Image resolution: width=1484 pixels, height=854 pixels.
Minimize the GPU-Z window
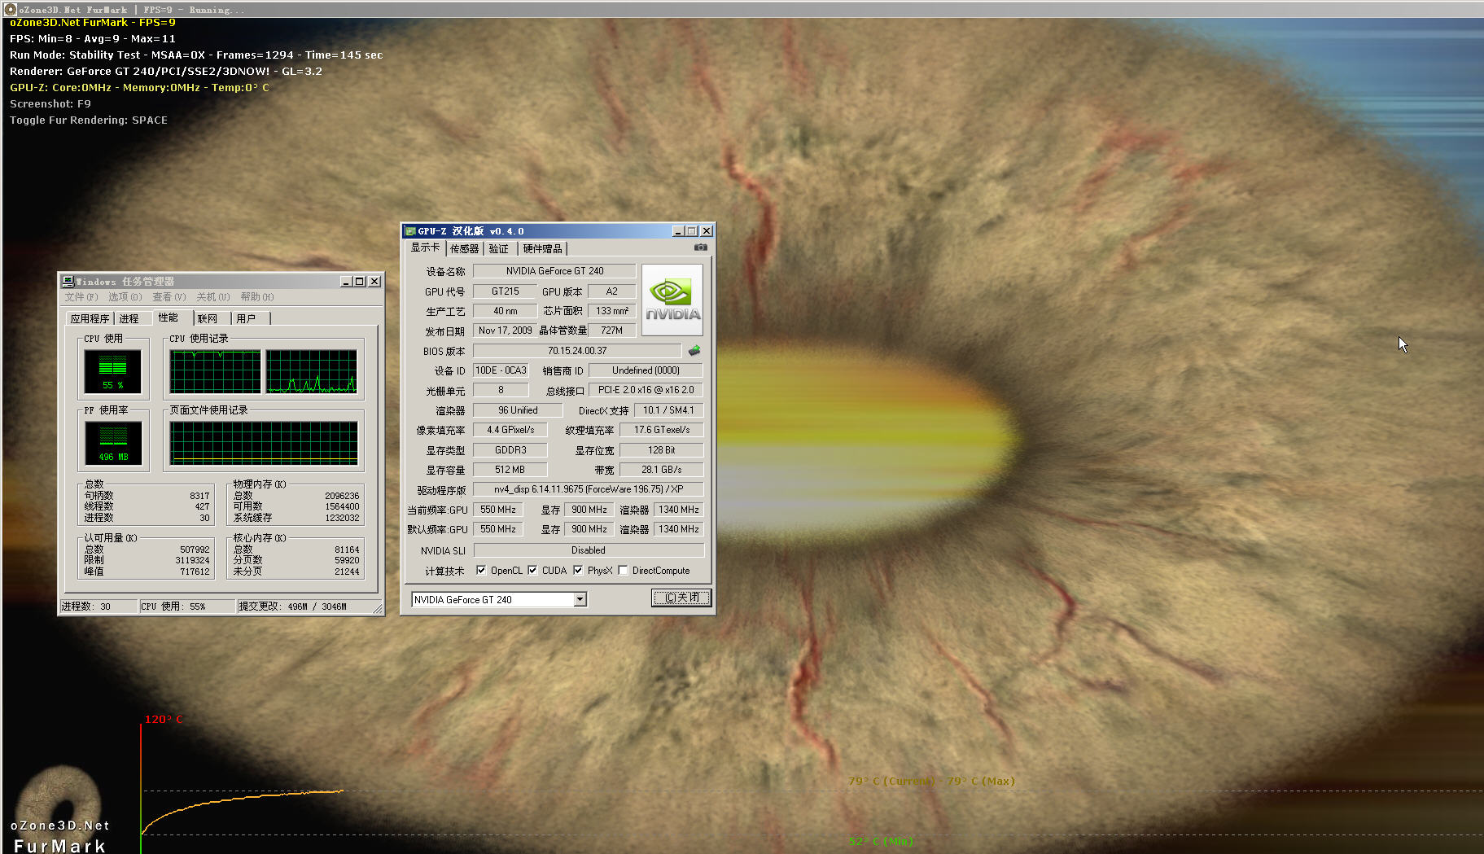[678, 231]
